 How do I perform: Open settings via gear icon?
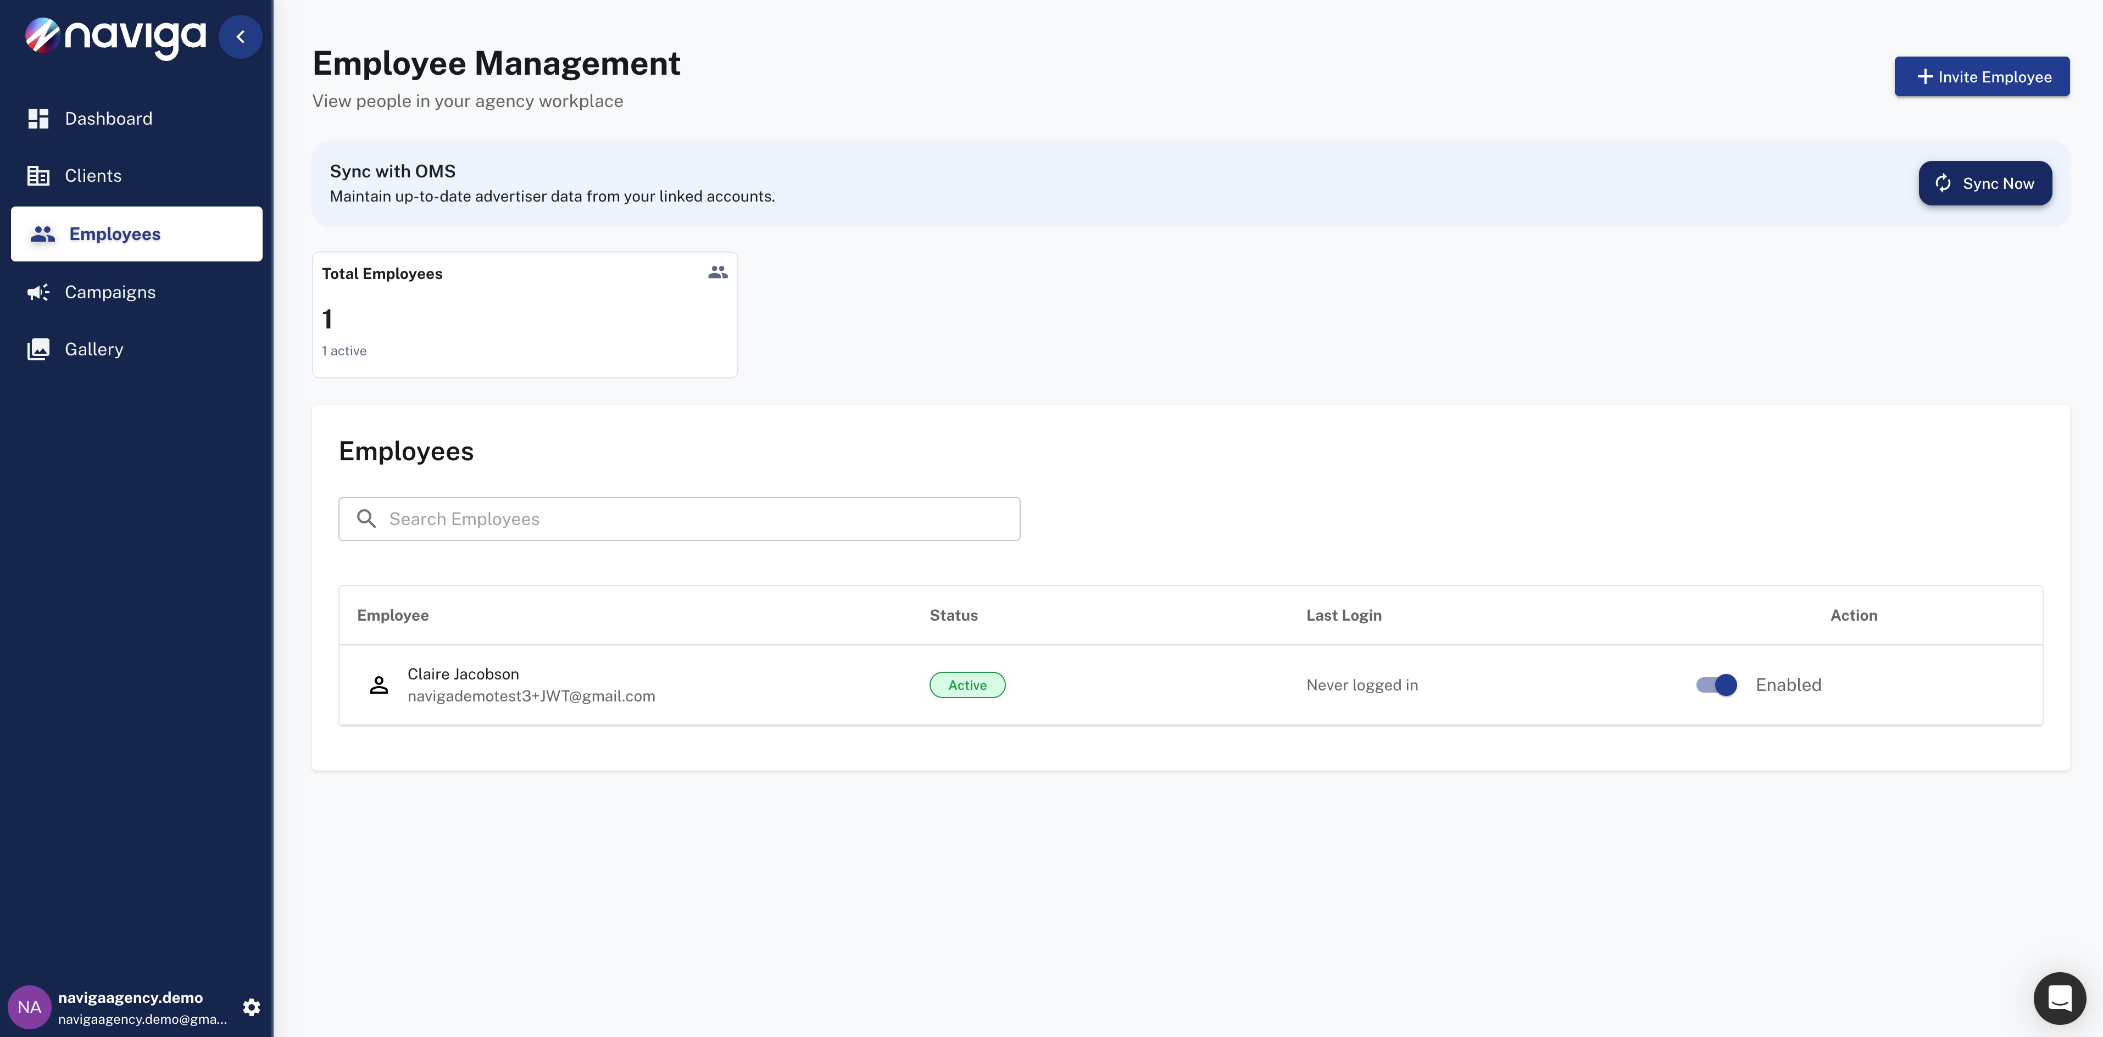pos(252,1007)
